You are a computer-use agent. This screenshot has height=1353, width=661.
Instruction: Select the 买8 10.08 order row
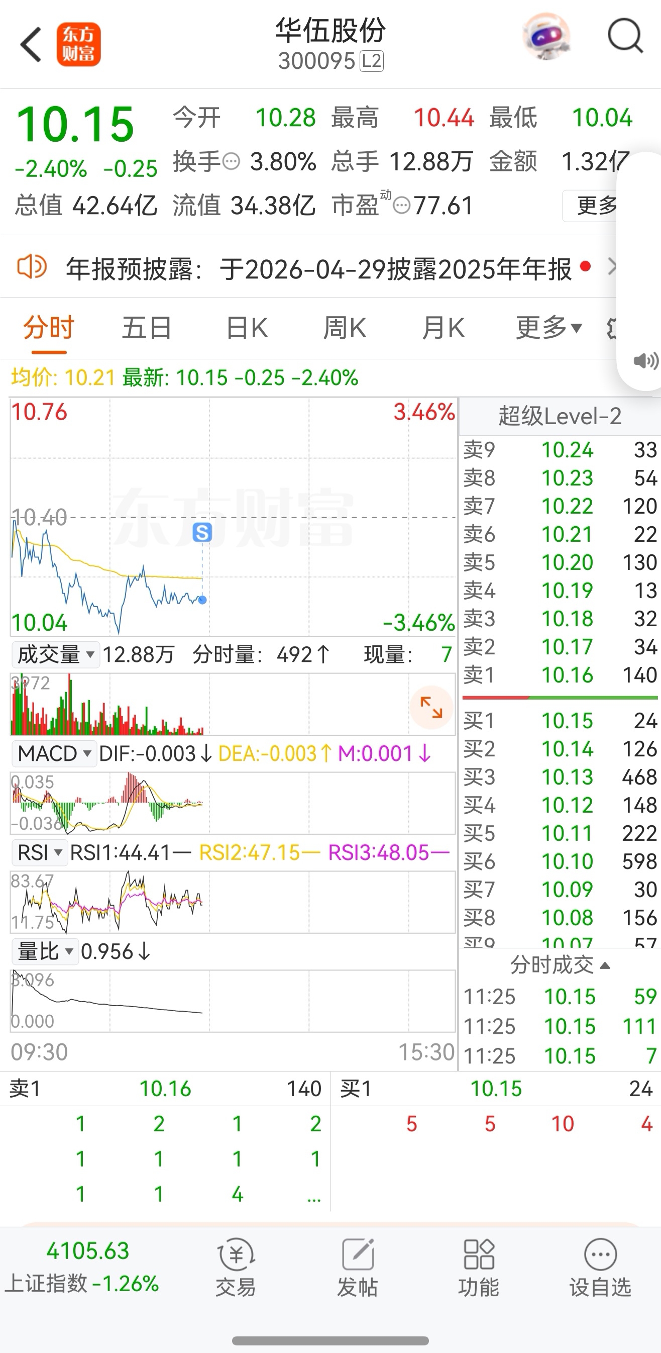click(560, 918)
